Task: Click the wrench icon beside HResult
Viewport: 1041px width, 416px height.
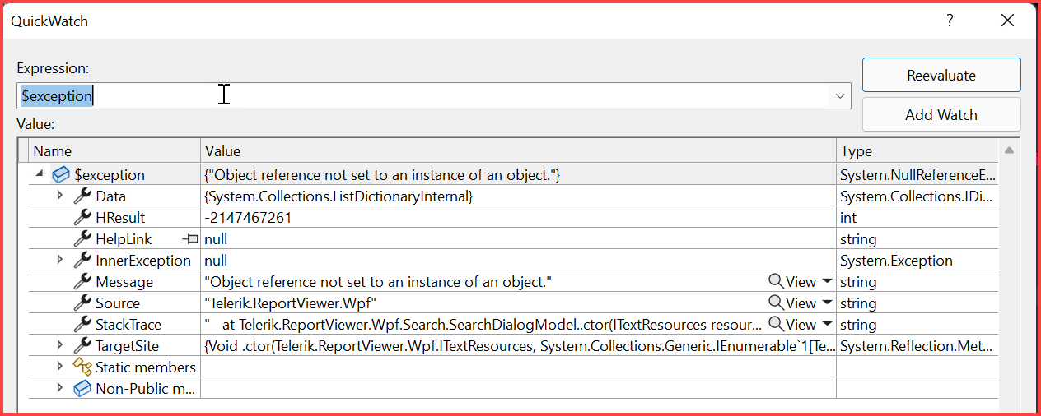Action: 82,218
